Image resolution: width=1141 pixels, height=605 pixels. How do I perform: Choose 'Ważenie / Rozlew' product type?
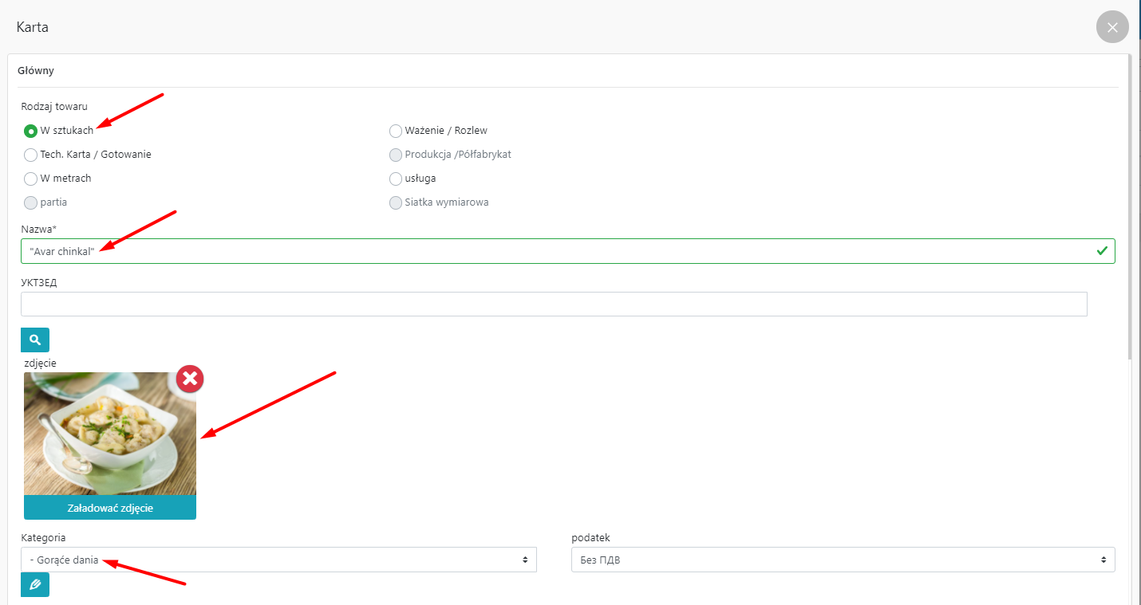click(x=396, y=131)
